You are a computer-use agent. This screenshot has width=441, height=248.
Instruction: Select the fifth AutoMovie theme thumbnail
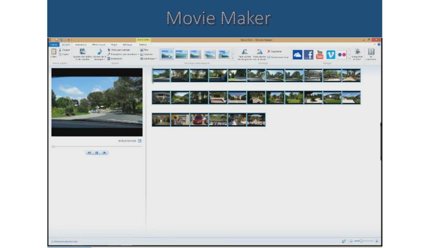(x=224, y=54)
